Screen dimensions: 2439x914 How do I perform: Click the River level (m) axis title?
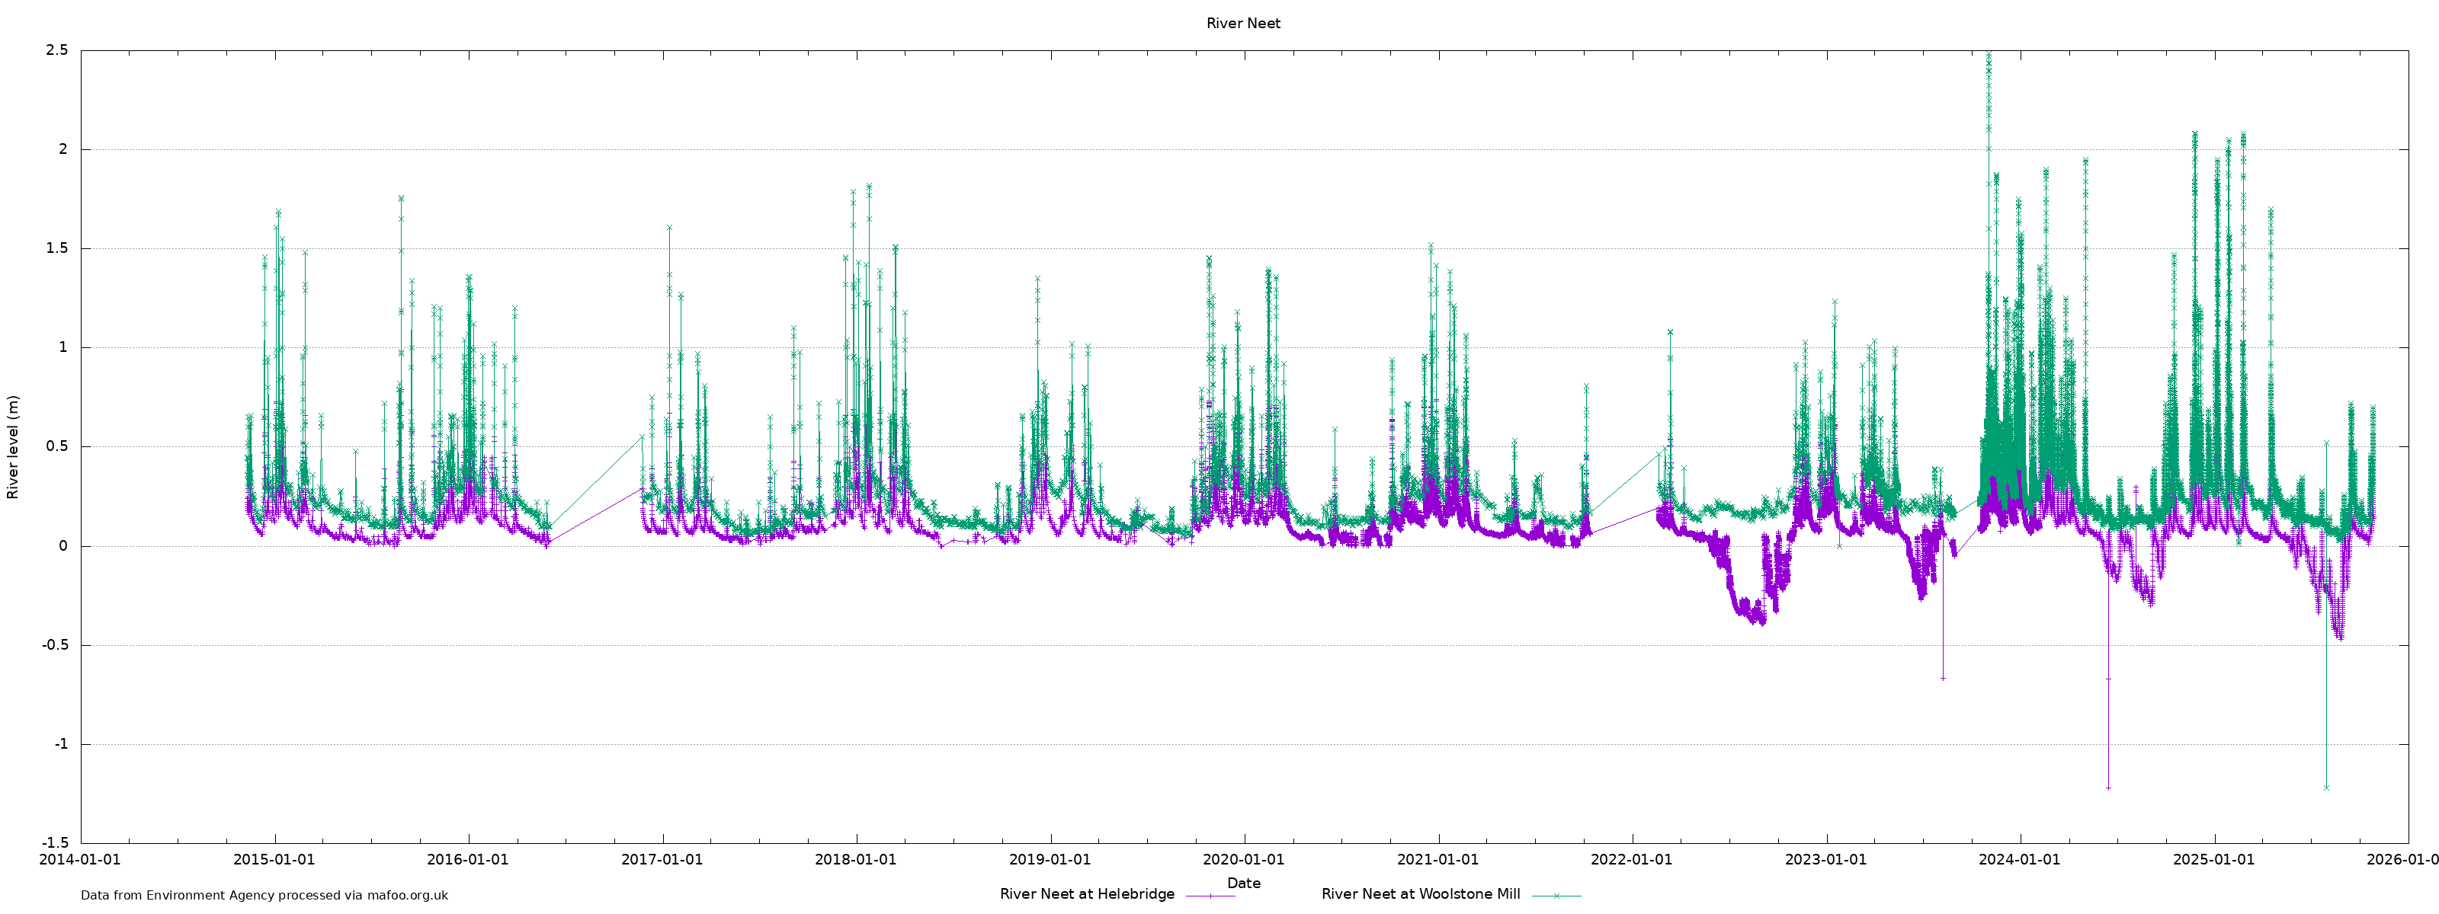pyautogui.click(x=13, y=446)
